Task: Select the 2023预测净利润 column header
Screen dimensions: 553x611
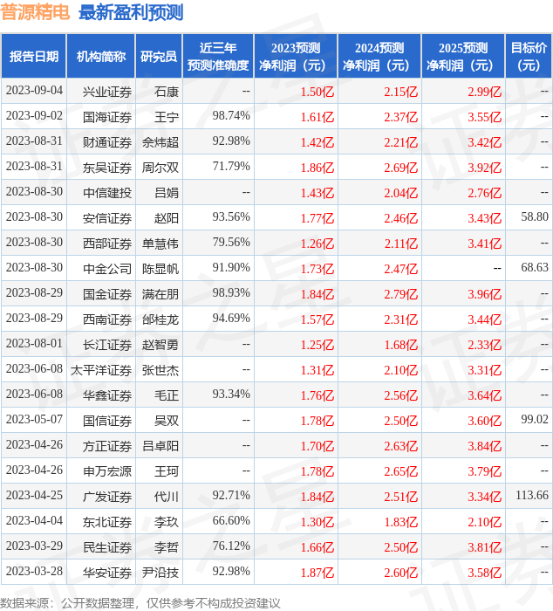Action: (296, 56)
